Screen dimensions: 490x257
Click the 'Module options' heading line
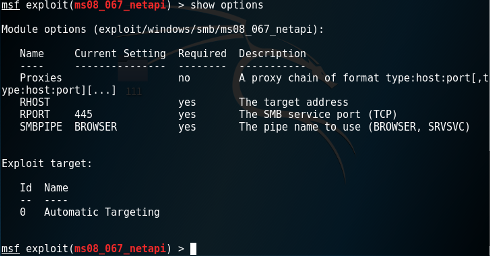click(162, 29)
